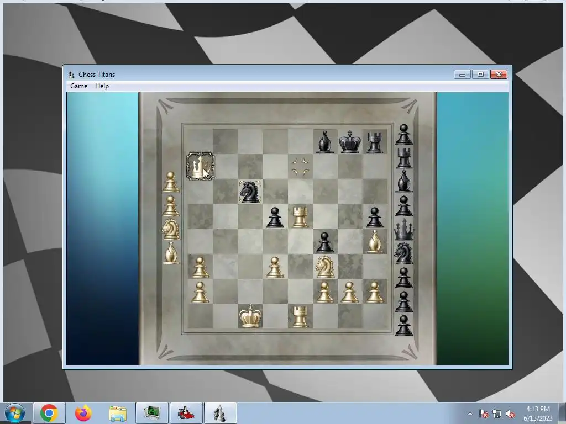Select the white pawn on g2
The width and height of the screenshot is (566, 424).
(349, 291)
